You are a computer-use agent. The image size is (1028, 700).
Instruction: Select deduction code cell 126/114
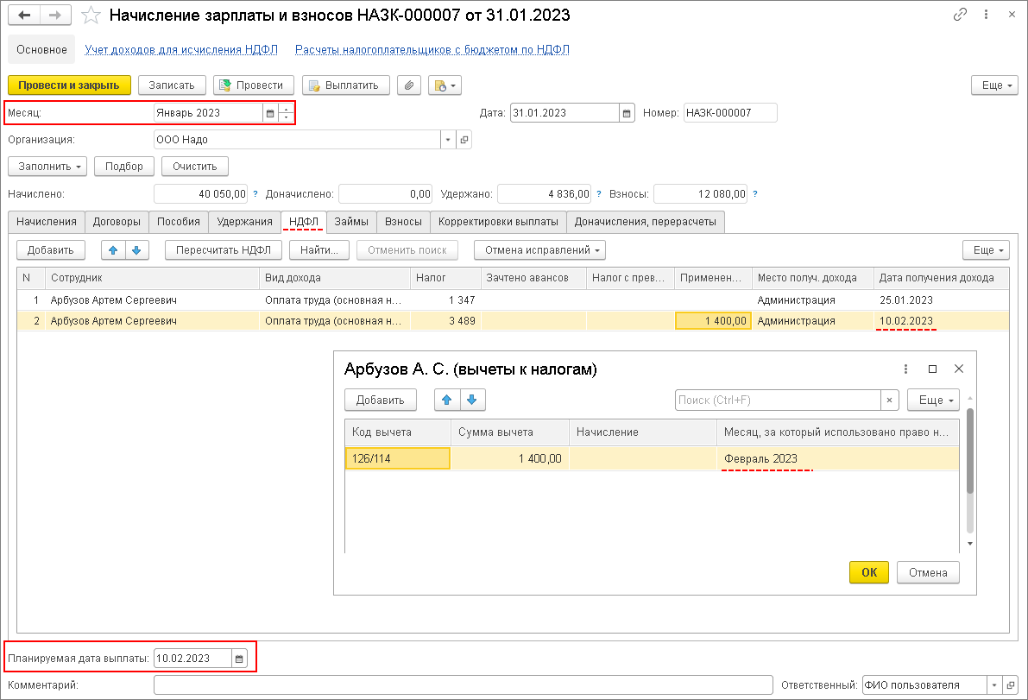[x=397, y=458]
